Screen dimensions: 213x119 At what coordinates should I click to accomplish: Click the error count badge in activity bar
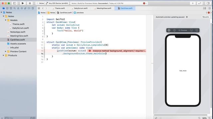pos(145,3)
